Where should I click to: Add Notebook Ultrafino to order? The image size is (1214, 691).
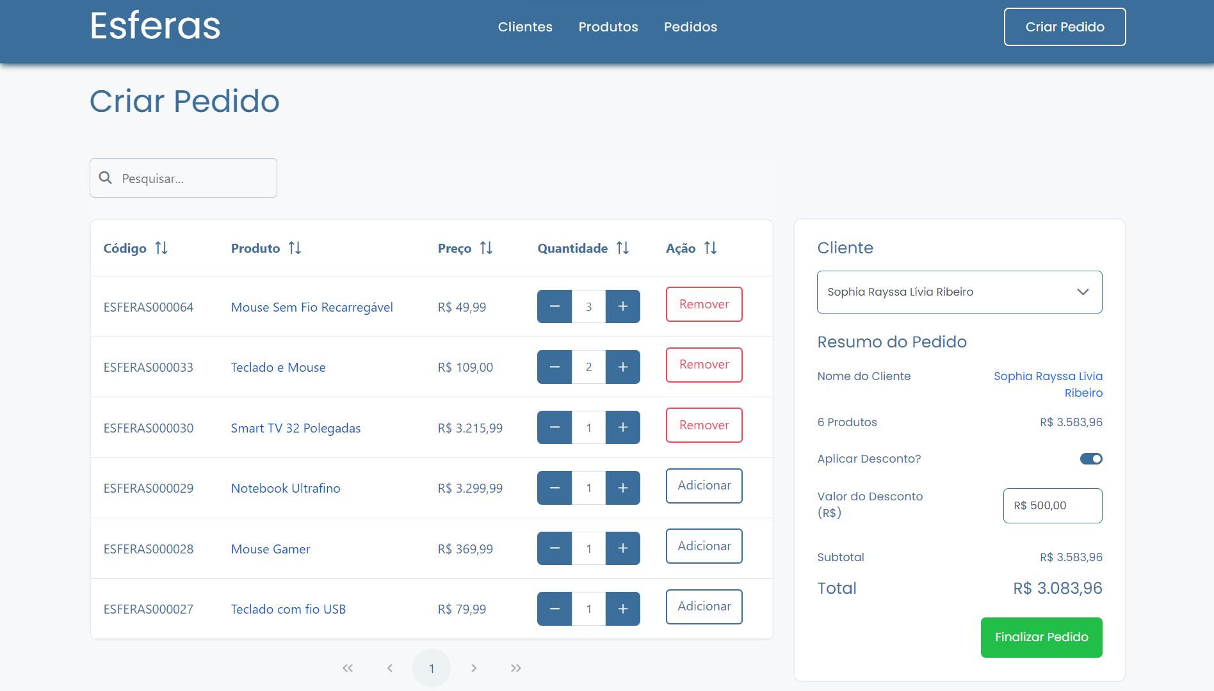704,486
